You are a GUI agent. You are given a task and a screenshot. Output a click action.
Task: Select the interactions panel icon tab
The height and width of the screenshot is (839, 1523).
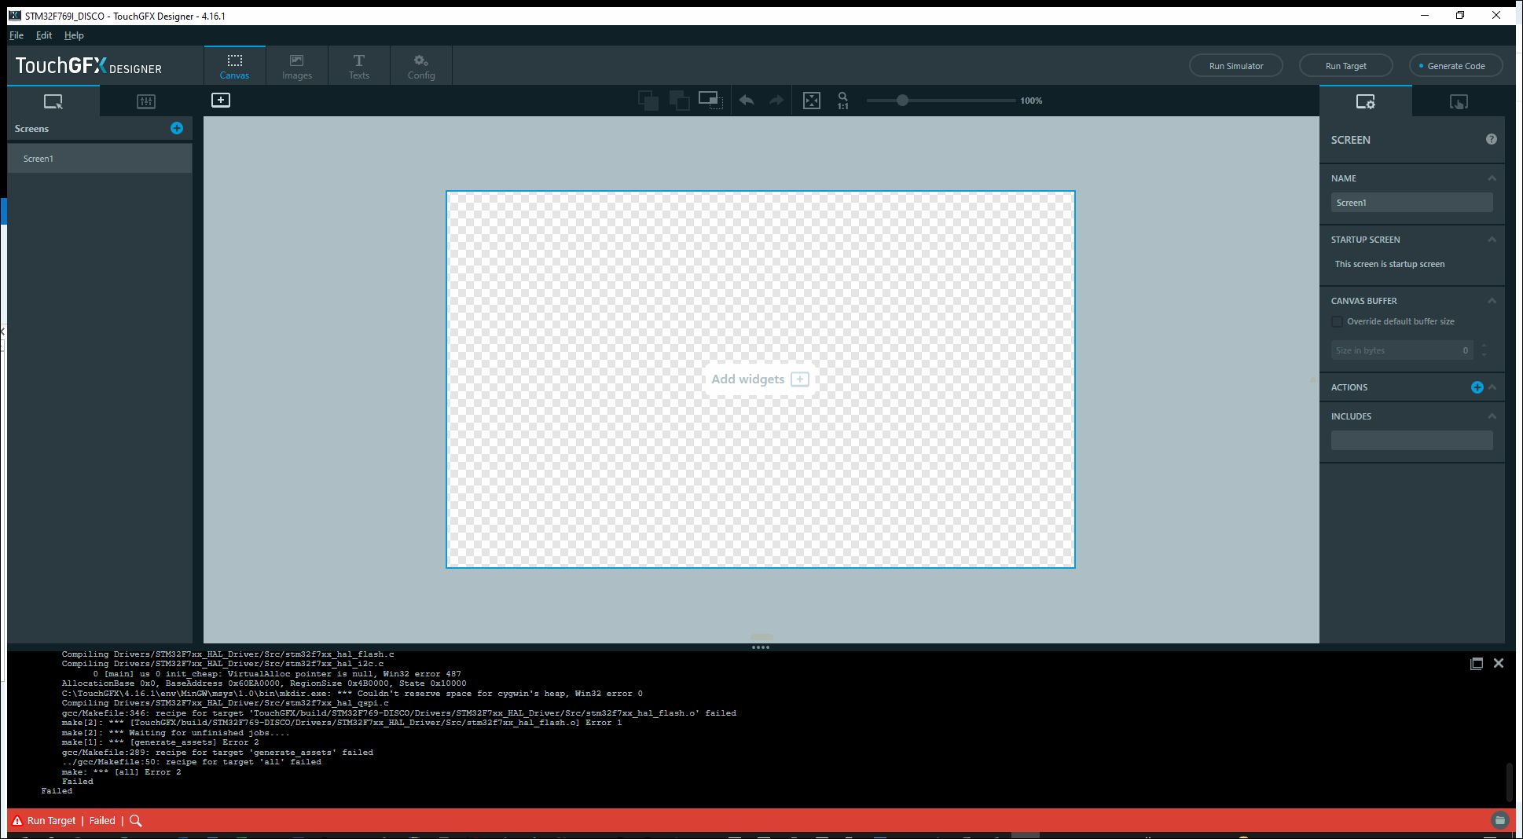[1459, 101]
